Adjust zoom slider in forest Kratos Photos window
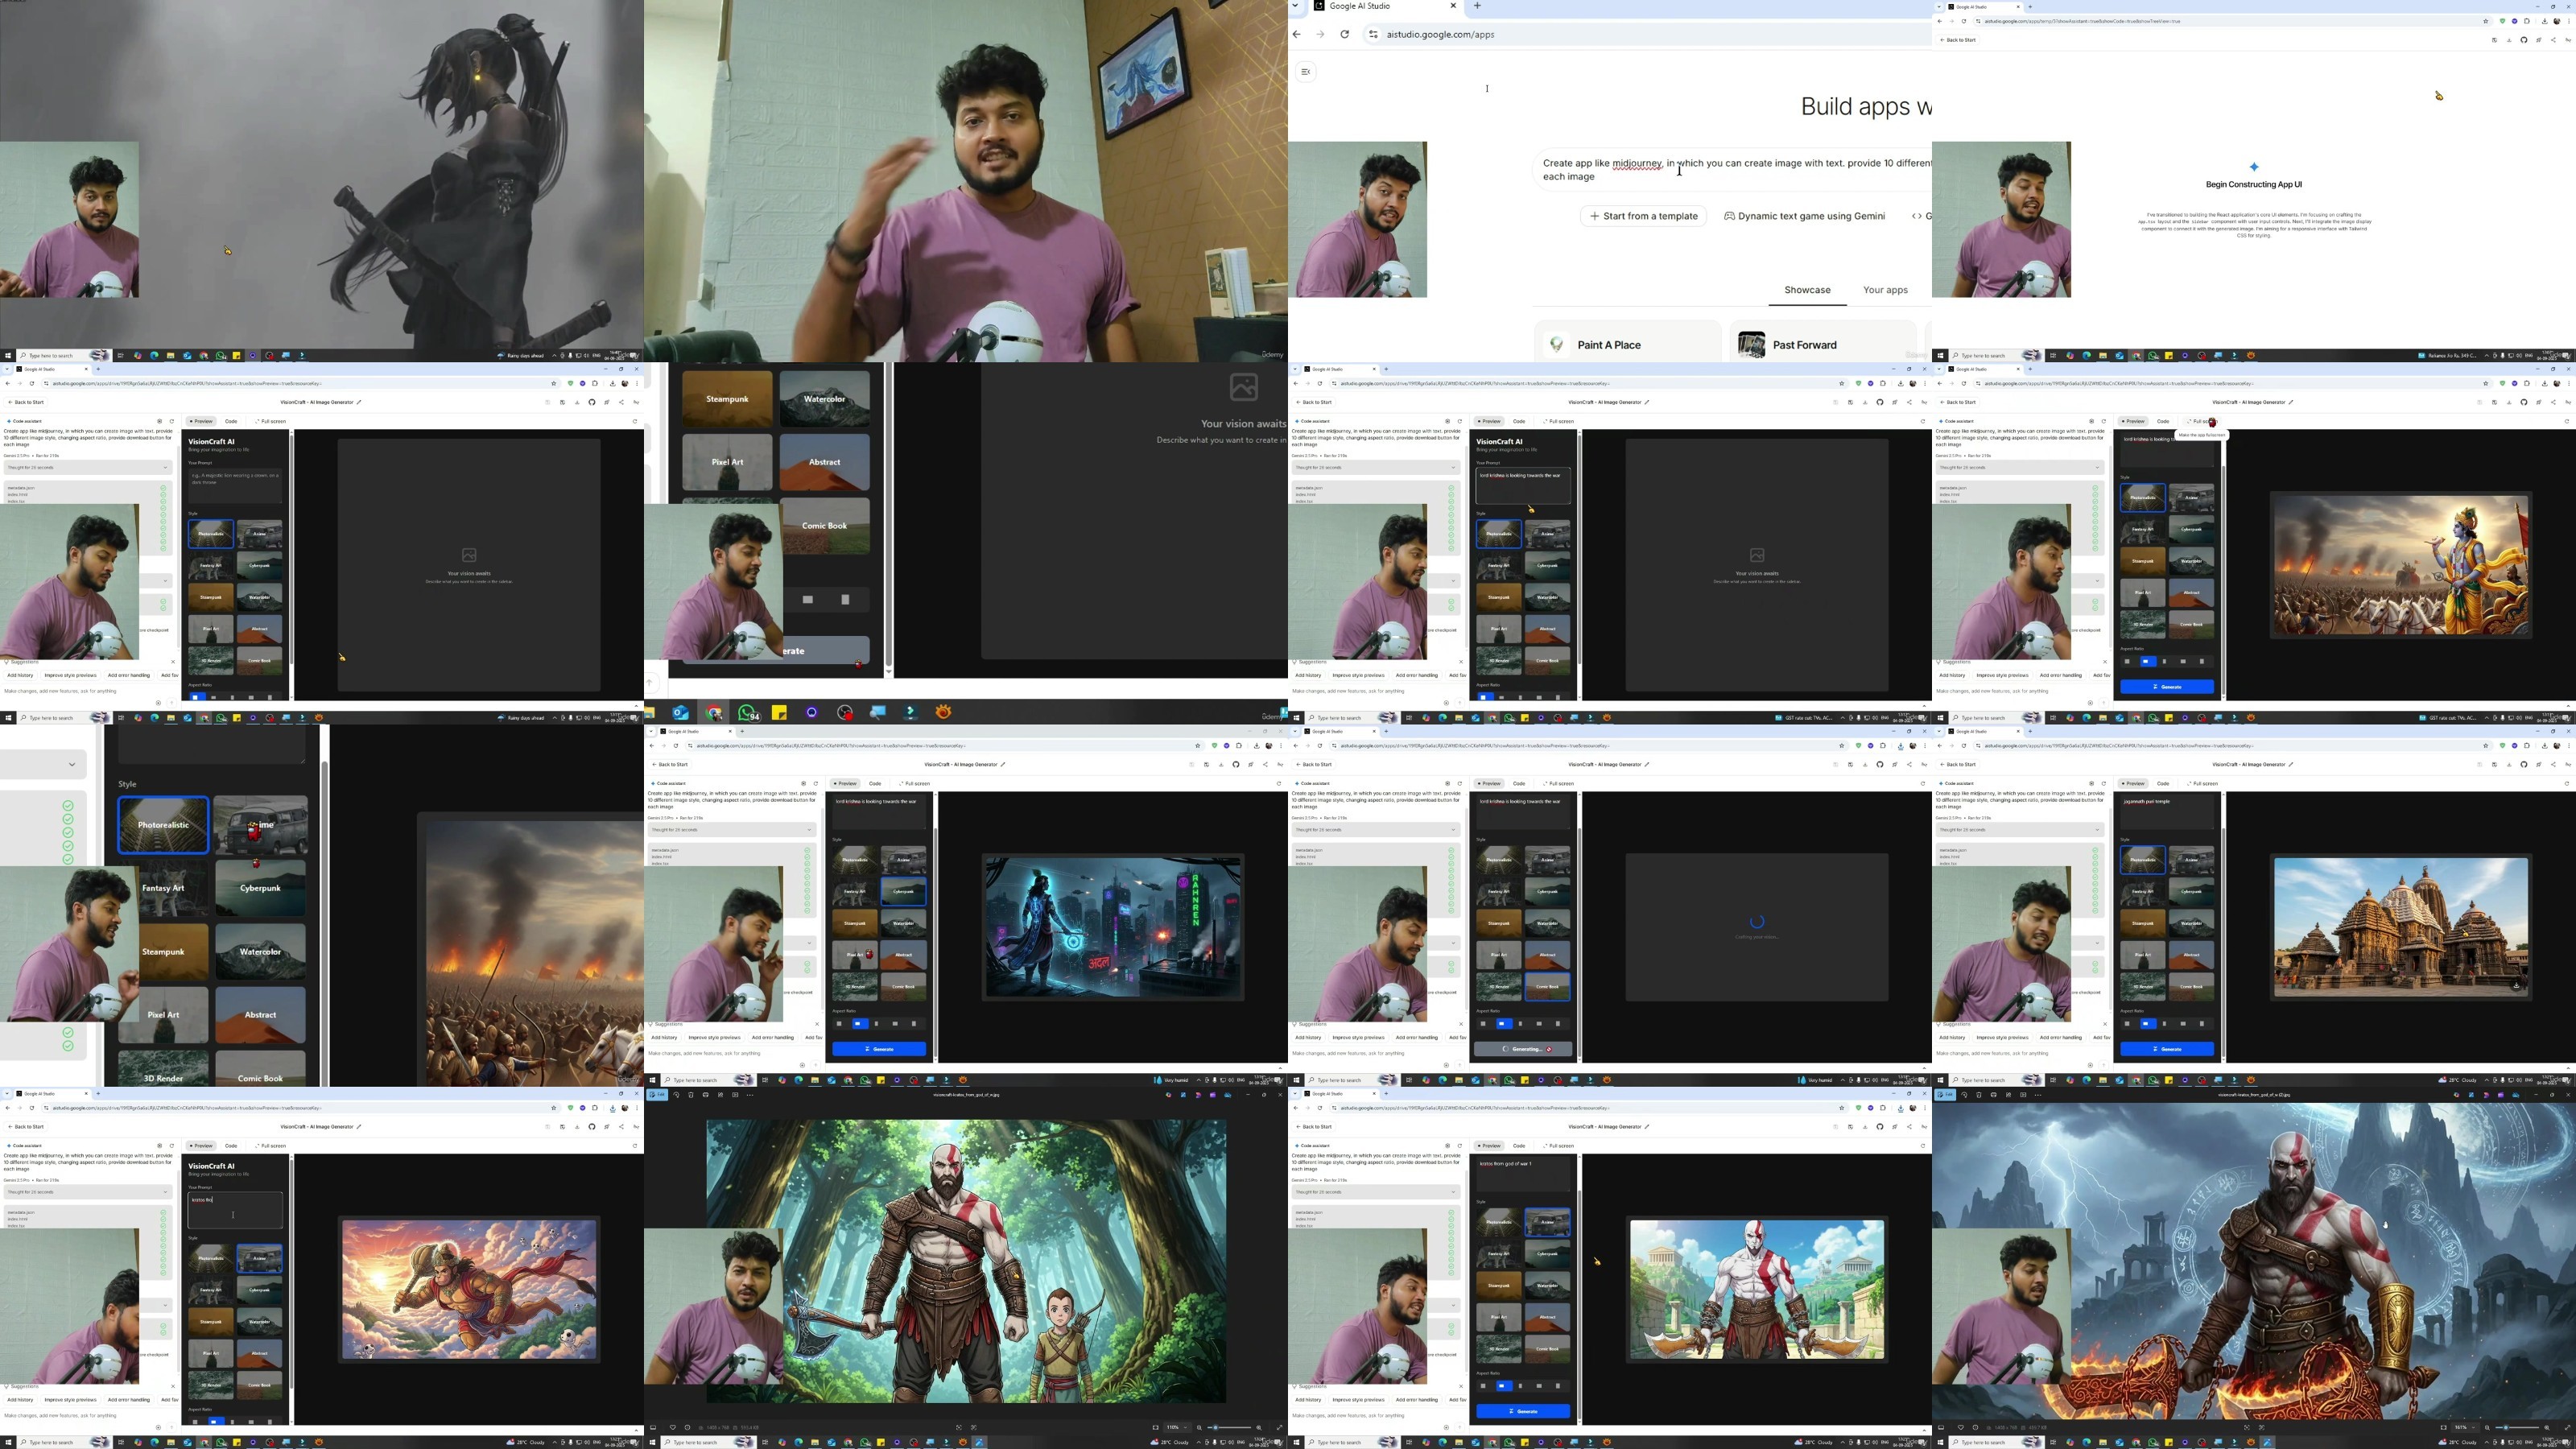This screenshot has height=1449, width=2576. click(x=1230, y=1427)
